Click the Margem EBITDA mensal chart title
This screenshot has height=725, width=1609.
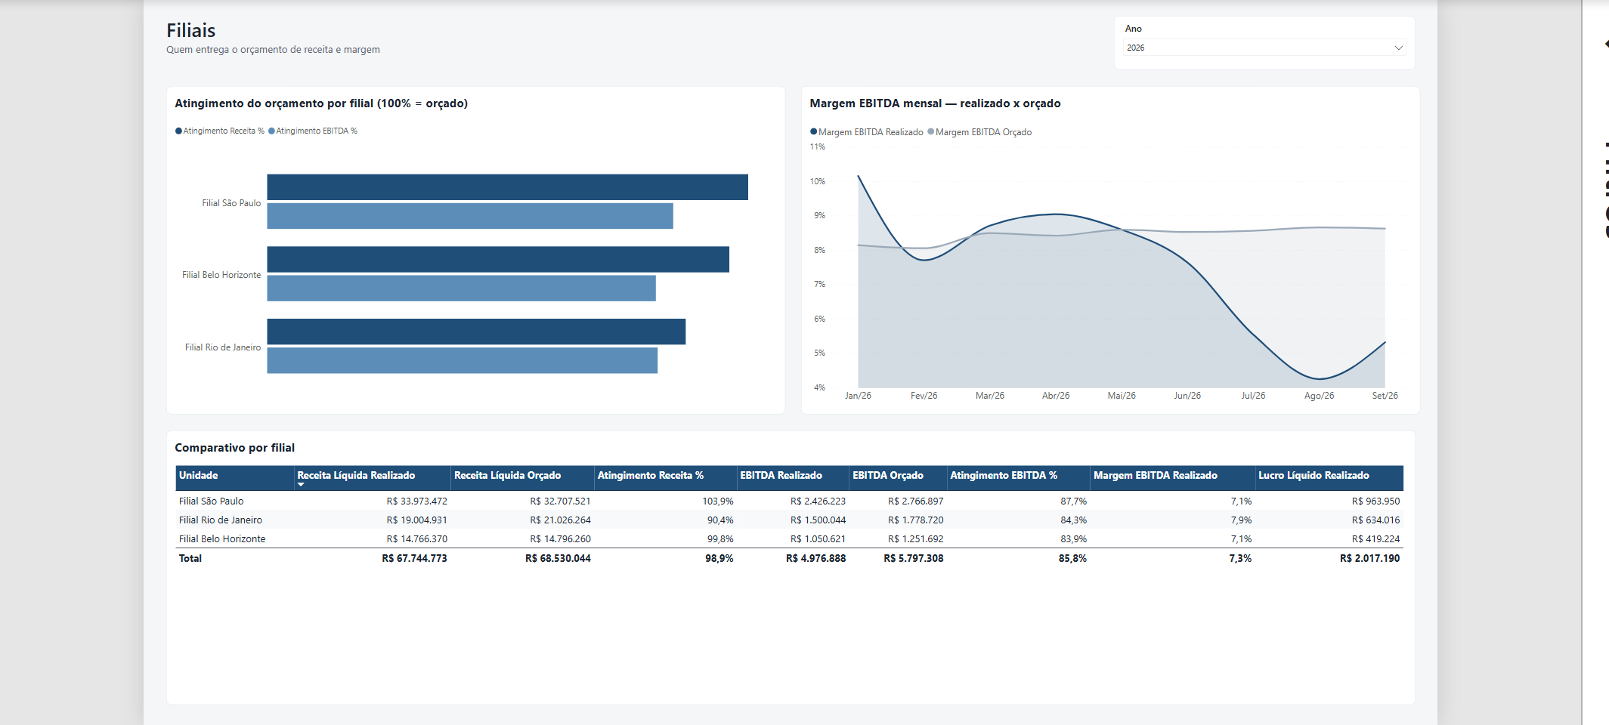pyautogui.click(x=935, y=103)
